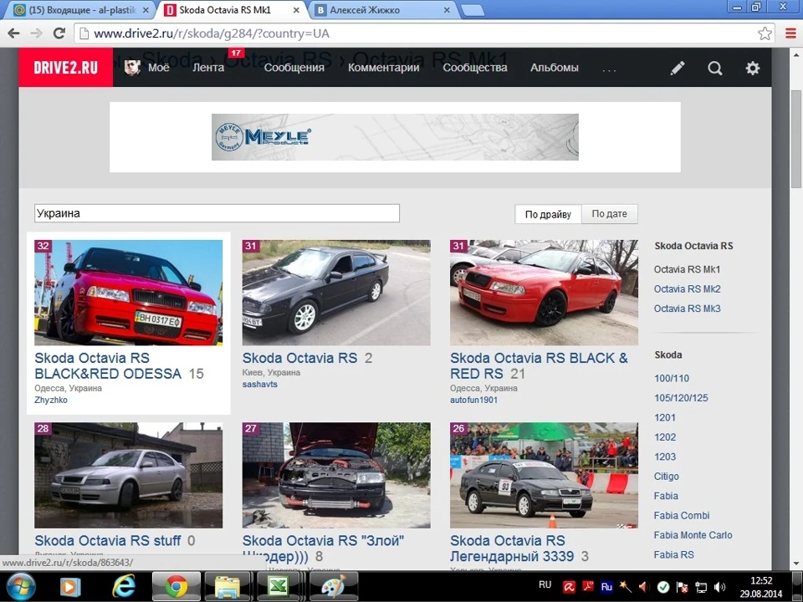Screen dimensions: 803x602
Task: Open sashavts black Octavia thumbnail
Action: 336,293
